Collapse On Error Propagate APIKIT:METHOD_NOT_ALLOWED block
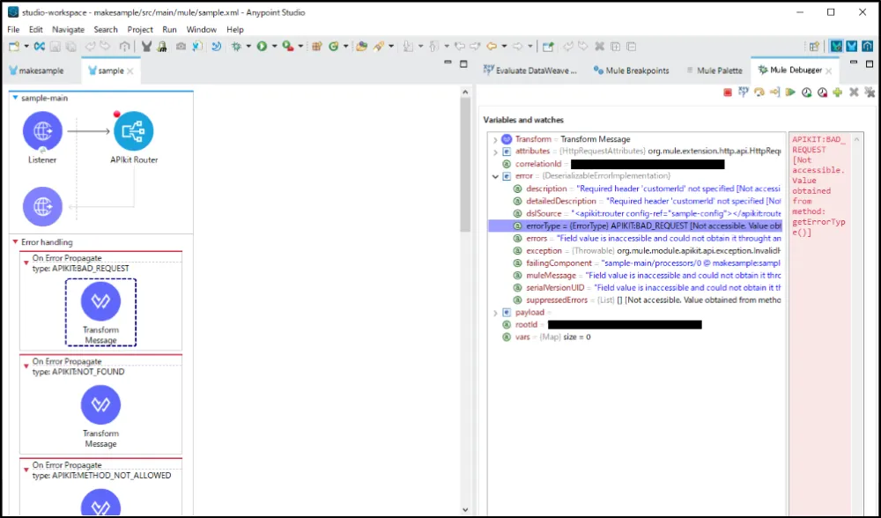Viewport: 881px width, 518px height. pyautogui.click(x=26, y=470)
